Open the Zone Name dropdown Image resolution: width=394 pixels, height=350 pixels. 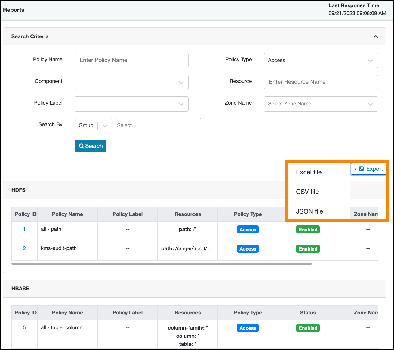point(321,104)
